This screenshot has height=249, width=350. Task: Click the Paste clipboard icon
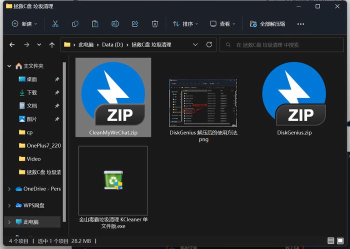[95, 24]
